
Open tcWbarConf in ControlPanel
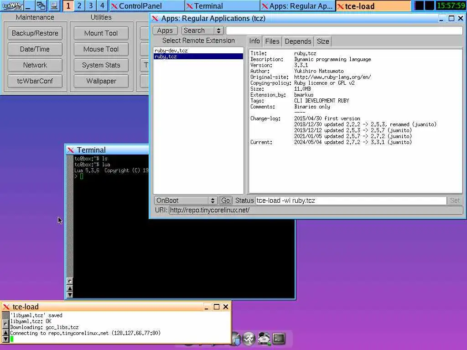click(x=35, y=81)
